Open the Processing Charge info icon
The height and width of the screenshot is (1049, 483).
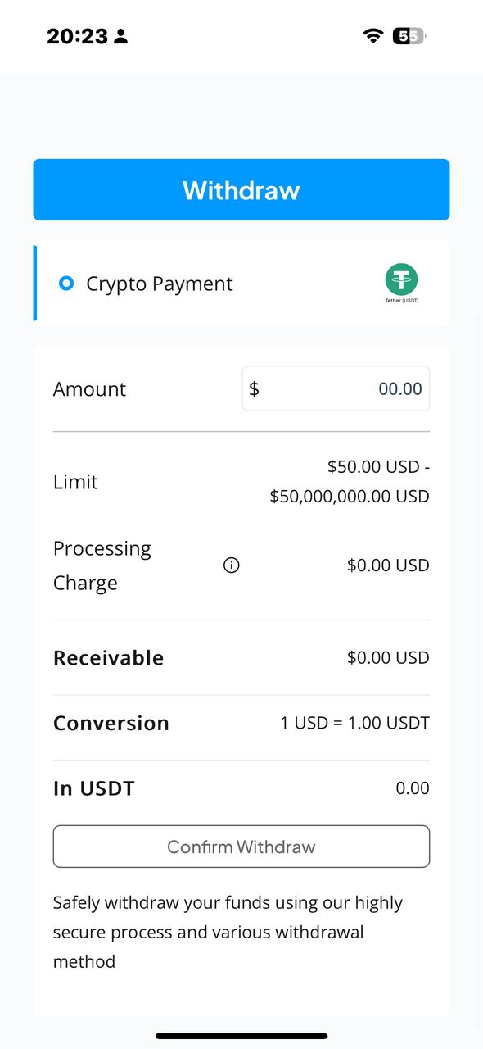(232, 565)
